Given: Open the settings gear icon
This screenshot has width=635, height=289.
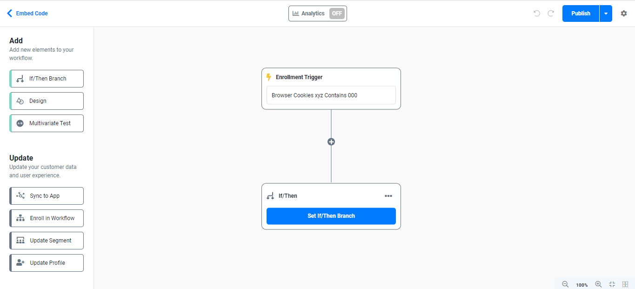Looking at the screenshot, I should pyautogui.click(x=624, y=13).
